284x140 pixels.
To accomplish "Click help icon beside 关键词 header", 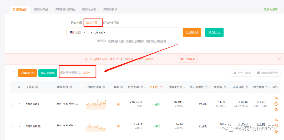I will click(x=36, y=87).
